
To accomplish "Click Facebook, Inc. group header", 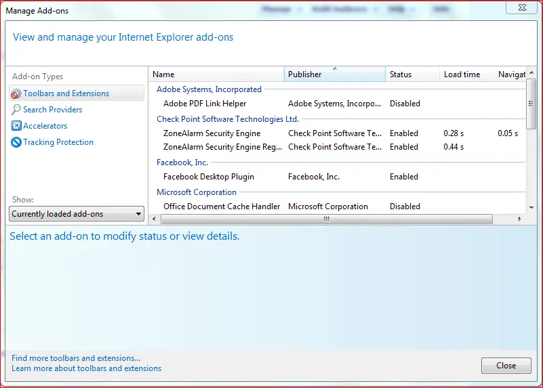I will click(182, 163).
